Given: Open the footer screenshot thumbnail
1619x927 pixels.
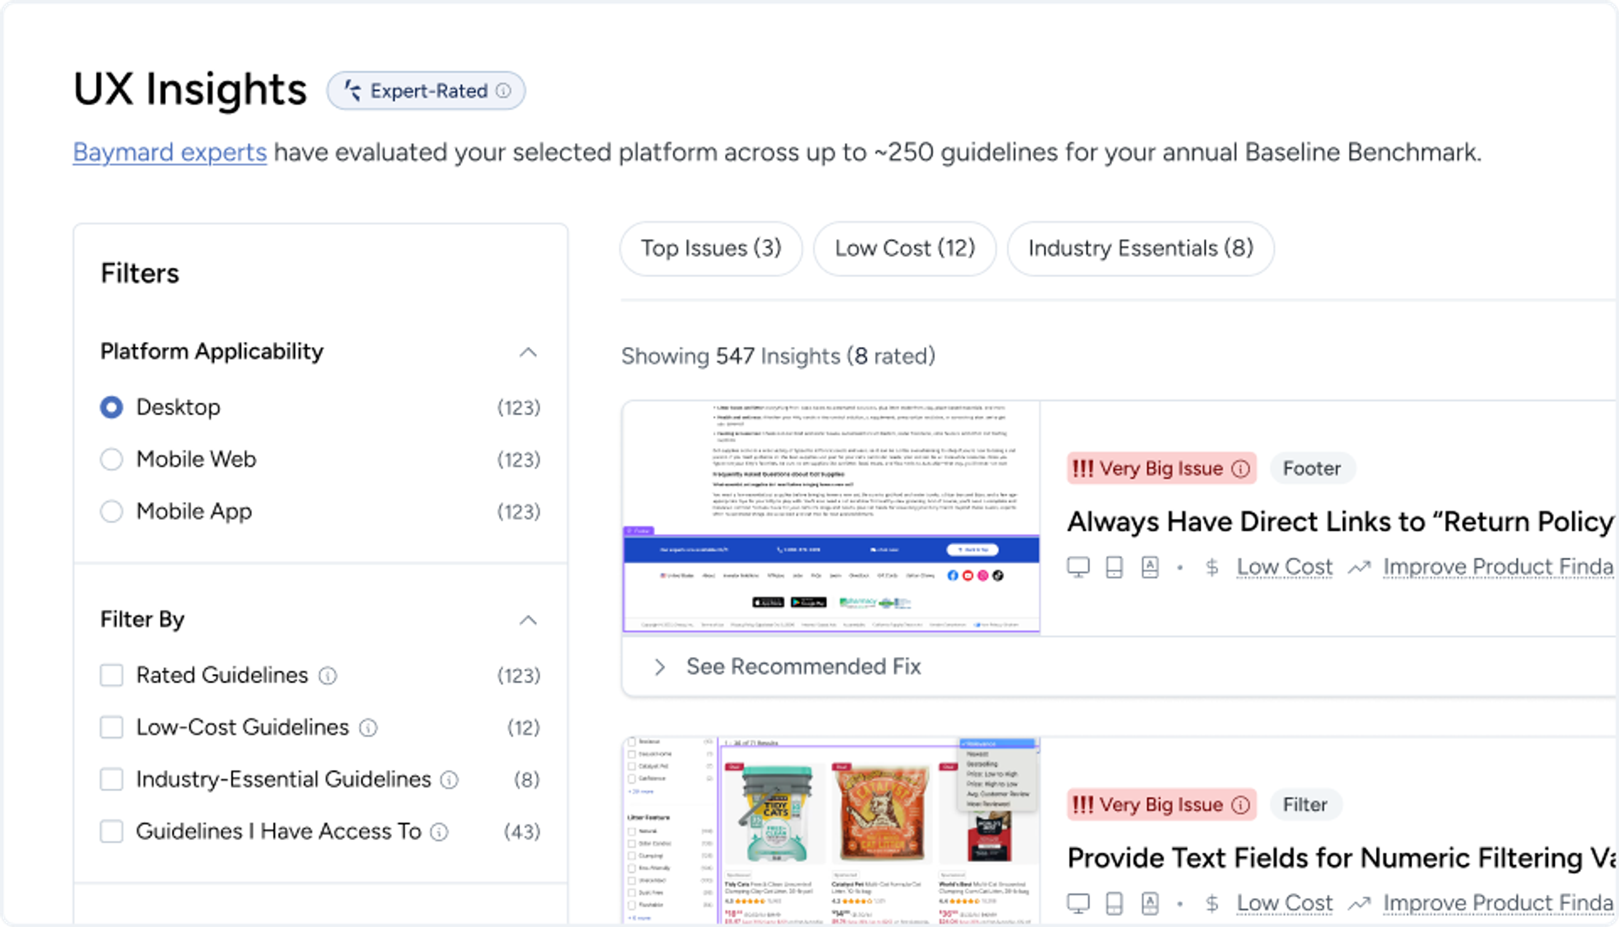Looking at the screenshot, I should coord(831,517).
